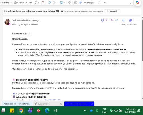Close the Confirmación de rece... tab
This screenshot has height=115, width=143.
92,104
